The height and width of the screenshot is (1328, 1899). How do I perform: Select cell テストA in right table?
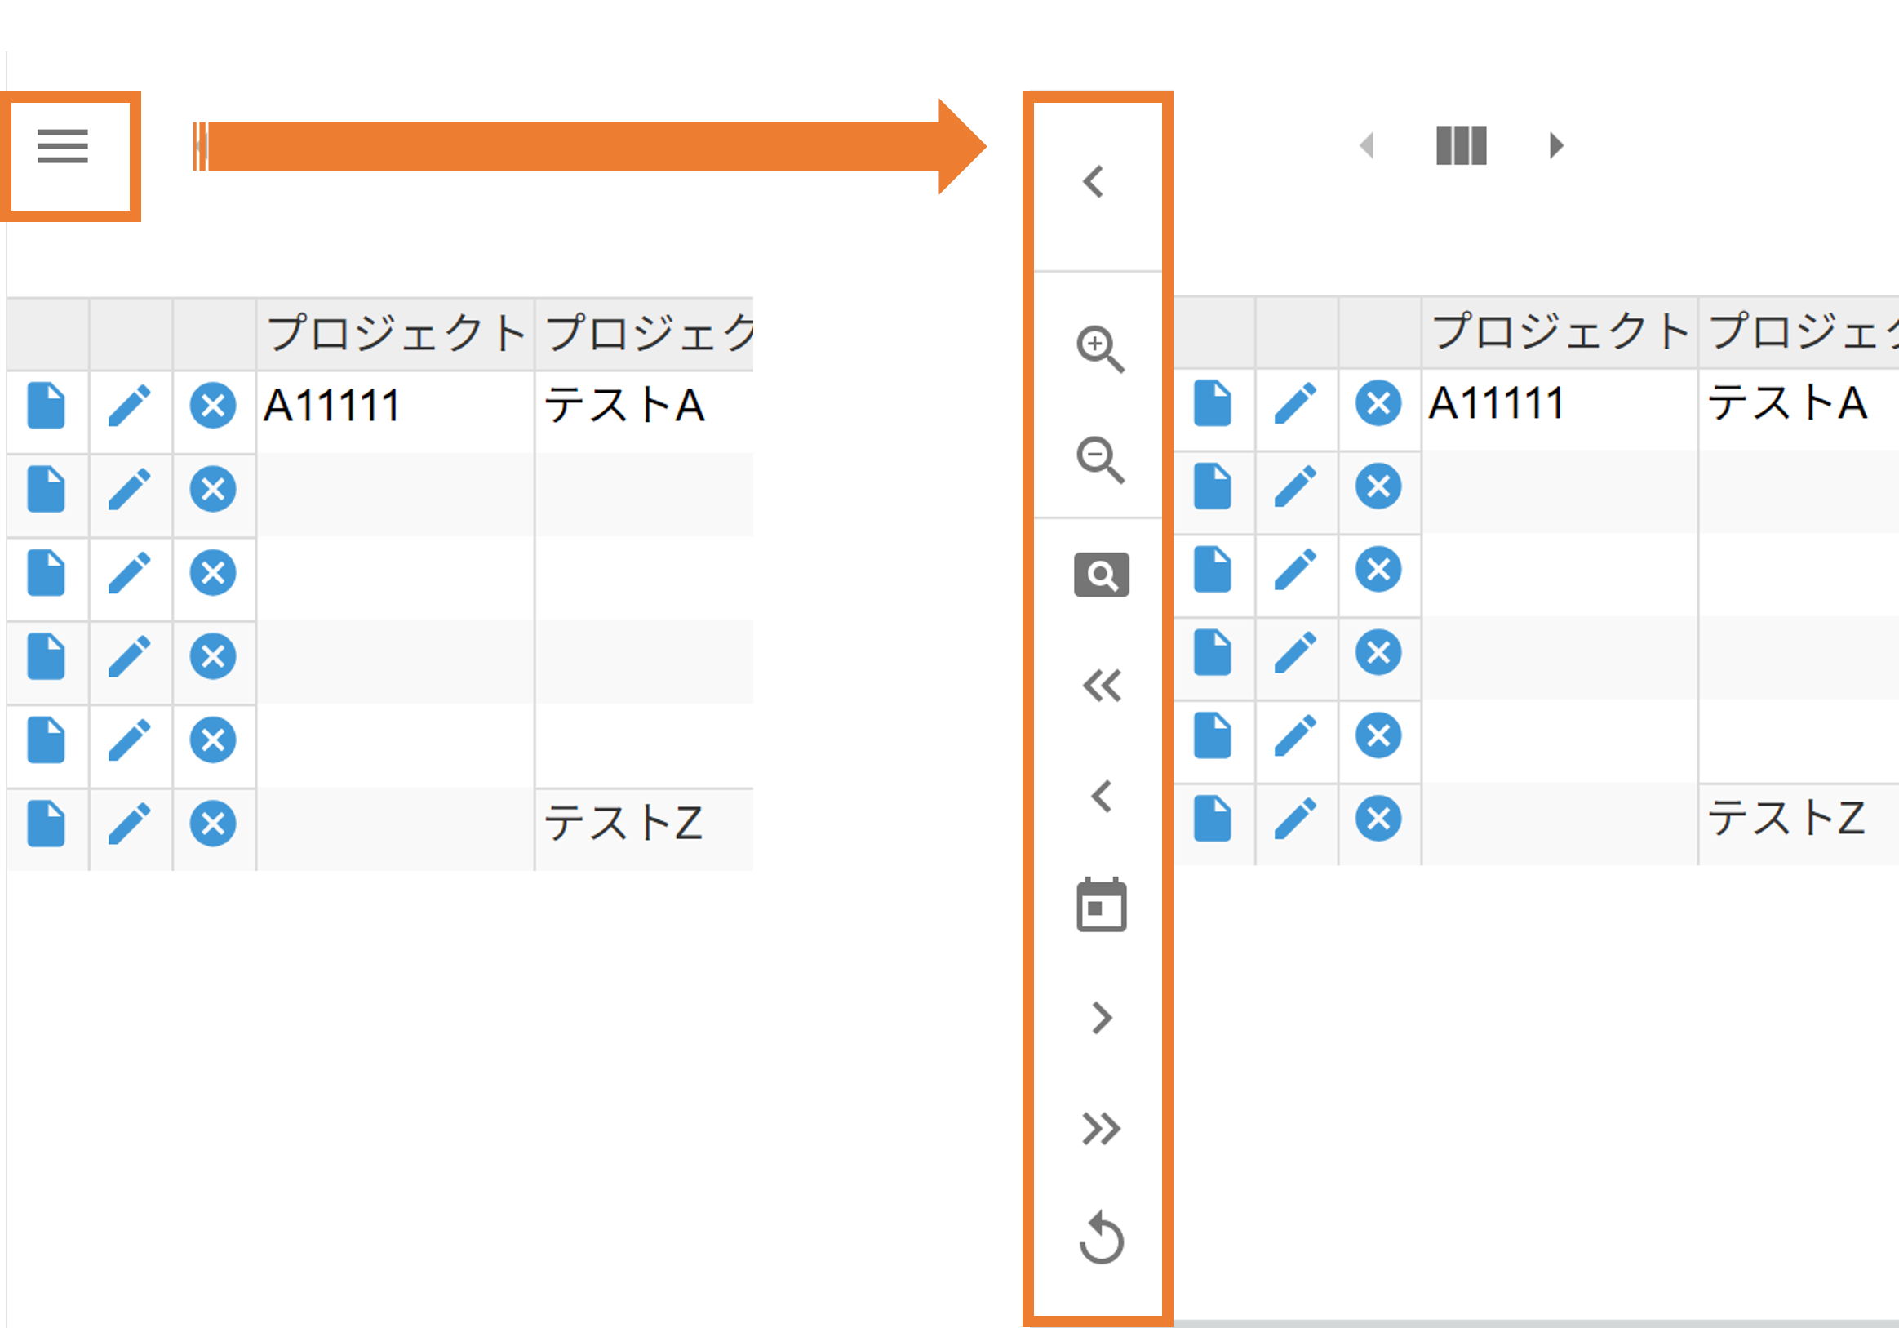pyautogui.click(x=1799, y=409)
